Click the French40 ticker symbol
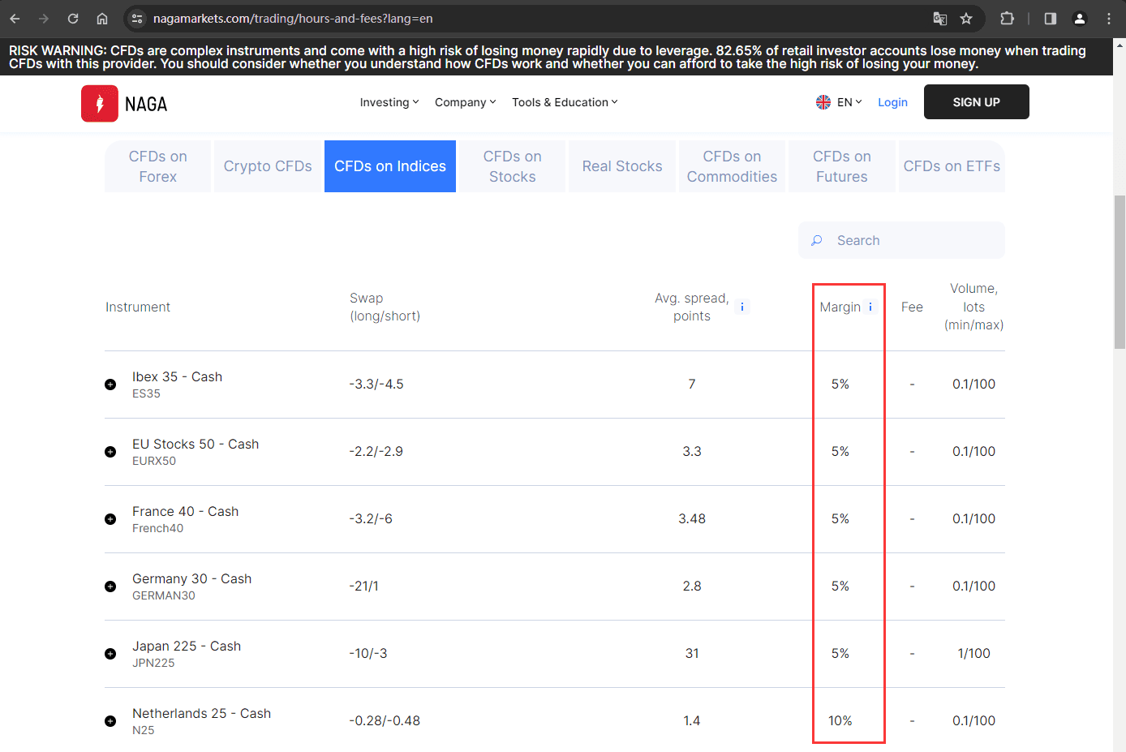 [x=157, y=528]
